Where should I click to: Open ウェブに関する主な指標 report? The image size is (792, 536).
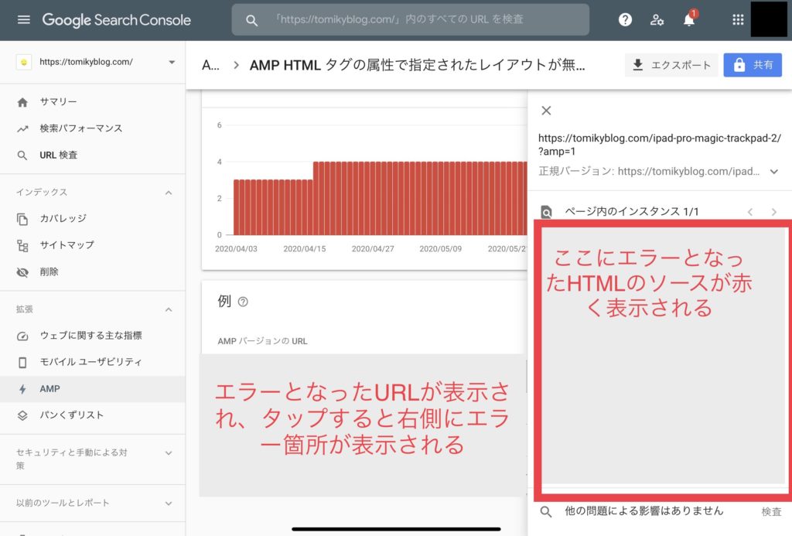click(93, 336)
